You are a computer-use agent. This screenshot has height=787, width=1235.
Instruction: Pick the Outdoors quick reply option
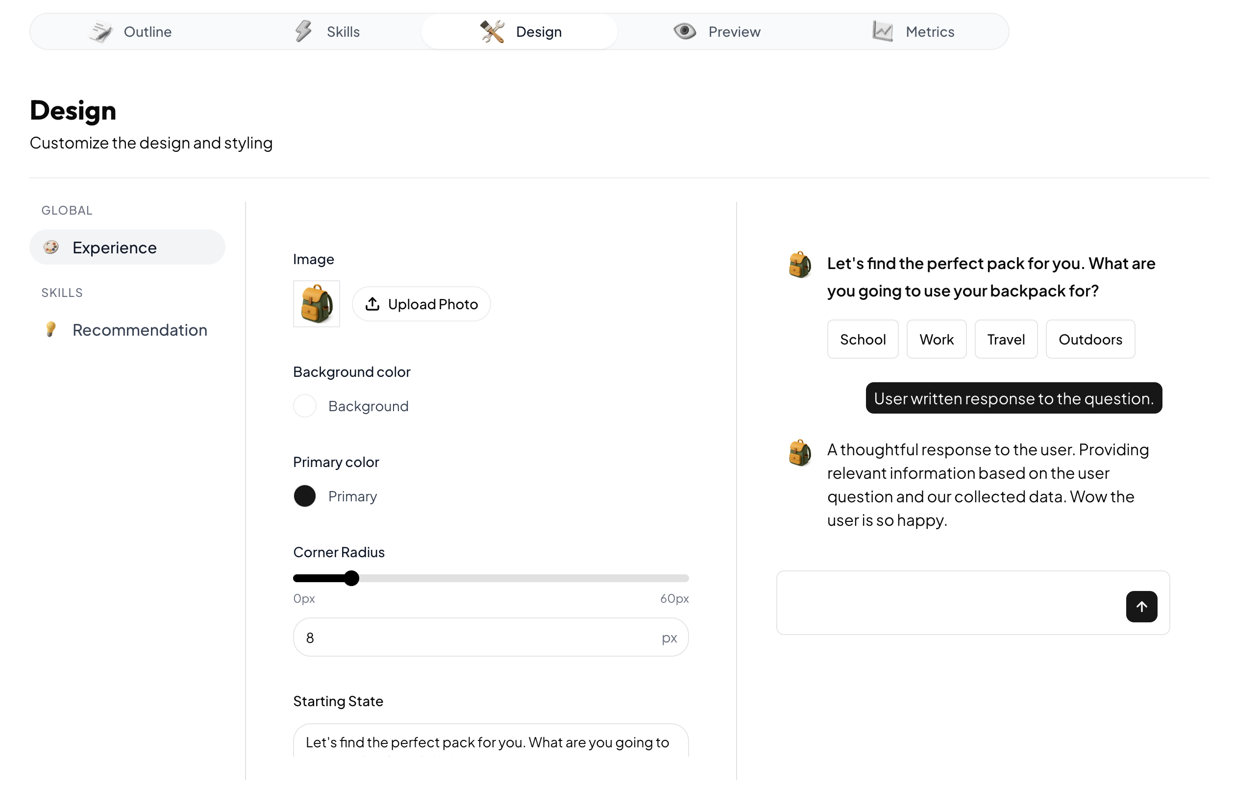click(x=1090, y=340)
